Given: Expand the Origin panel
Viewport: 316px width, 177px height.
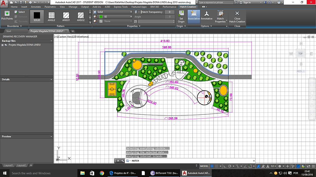Looking at the screenshot, I should pyautogui.click(x=181, y=26).
